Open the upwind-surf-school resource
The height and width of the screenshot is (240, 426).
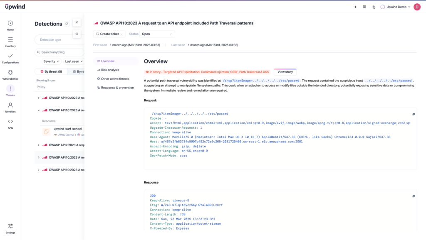[68, 129]
